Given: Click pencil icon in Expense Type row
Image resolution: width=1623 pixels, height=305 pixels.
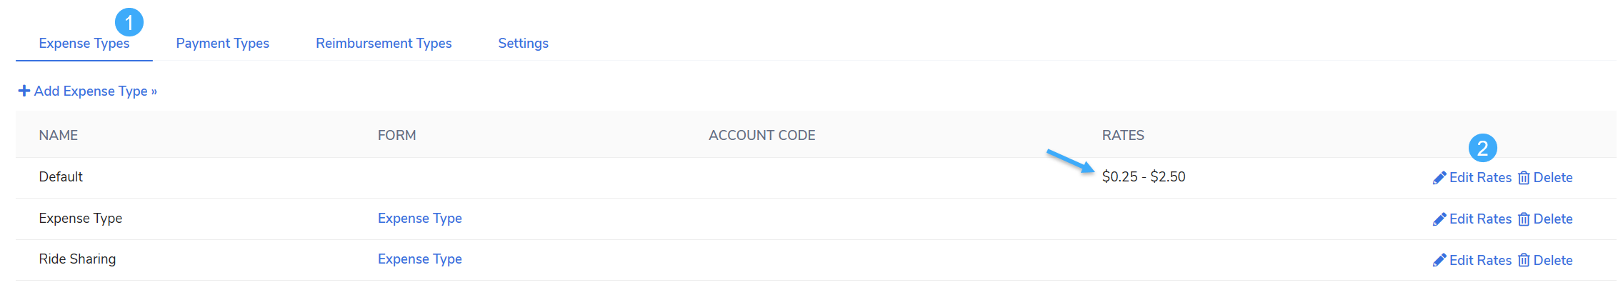Looking at the screenshot, I should pos(1439,219).
